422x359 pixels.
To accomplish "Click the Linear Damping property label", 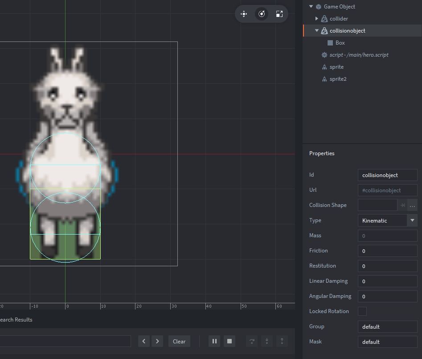I will coord(328,281).
